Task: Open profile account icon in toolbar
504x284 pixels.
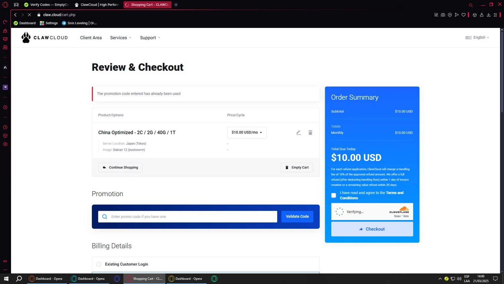Action: click(481, 15)
